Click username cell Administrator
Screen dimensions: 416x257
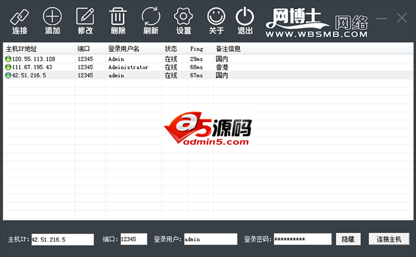[x=128, y=67]
